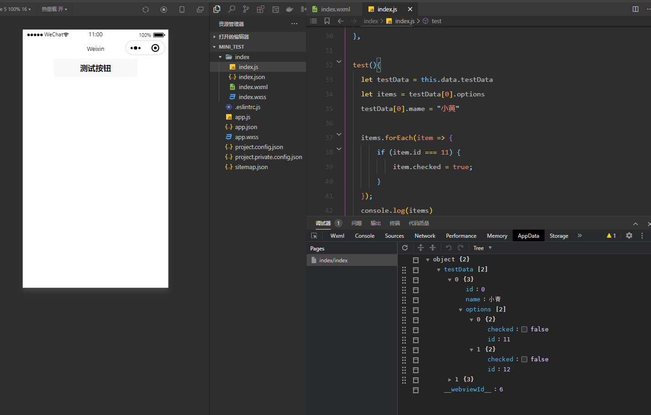The width and height of the screenshot is (651, 415).
Task: Click the search icon in the editor sidebar
Action: coord(232,9)
